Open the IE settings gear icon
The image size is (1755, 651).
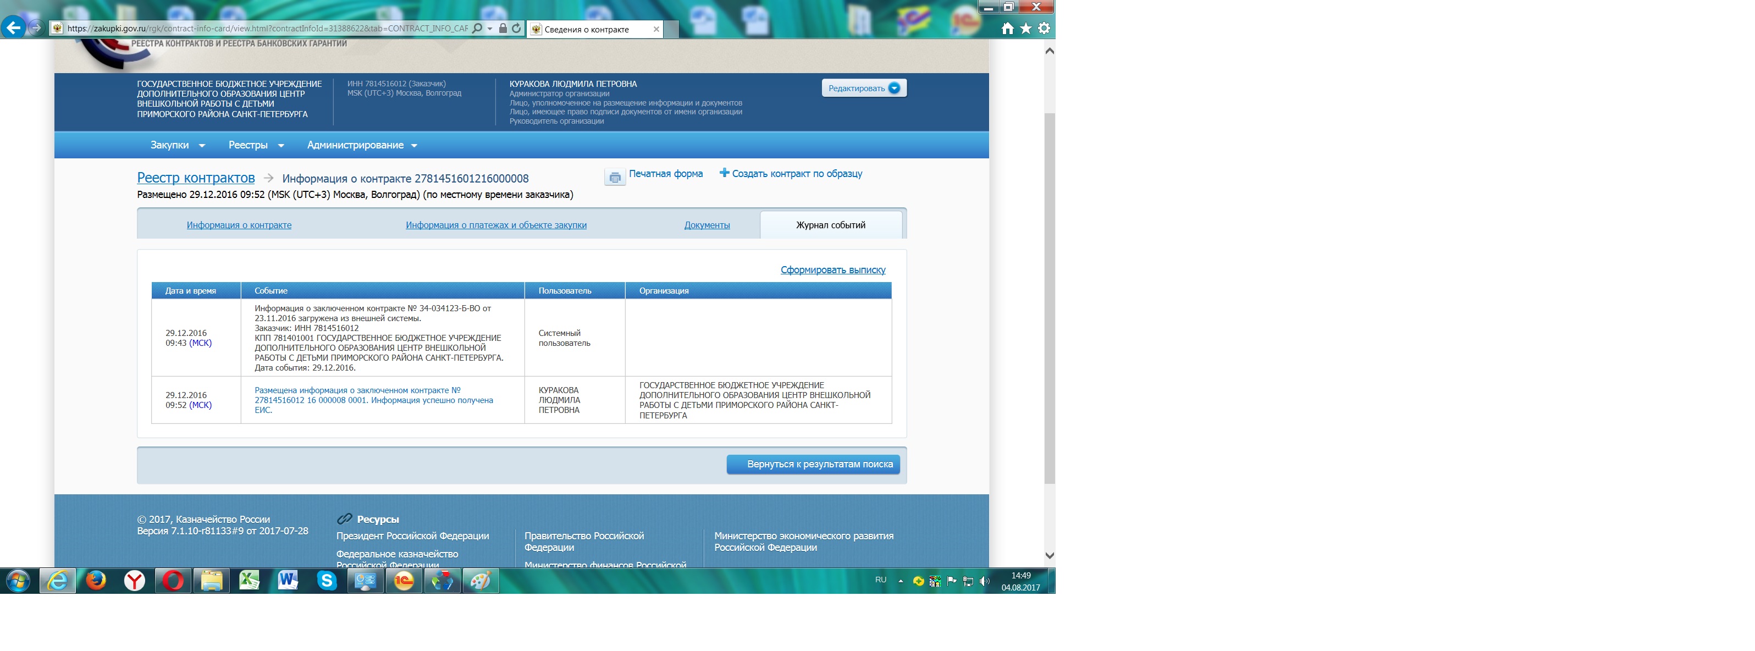1044,29
